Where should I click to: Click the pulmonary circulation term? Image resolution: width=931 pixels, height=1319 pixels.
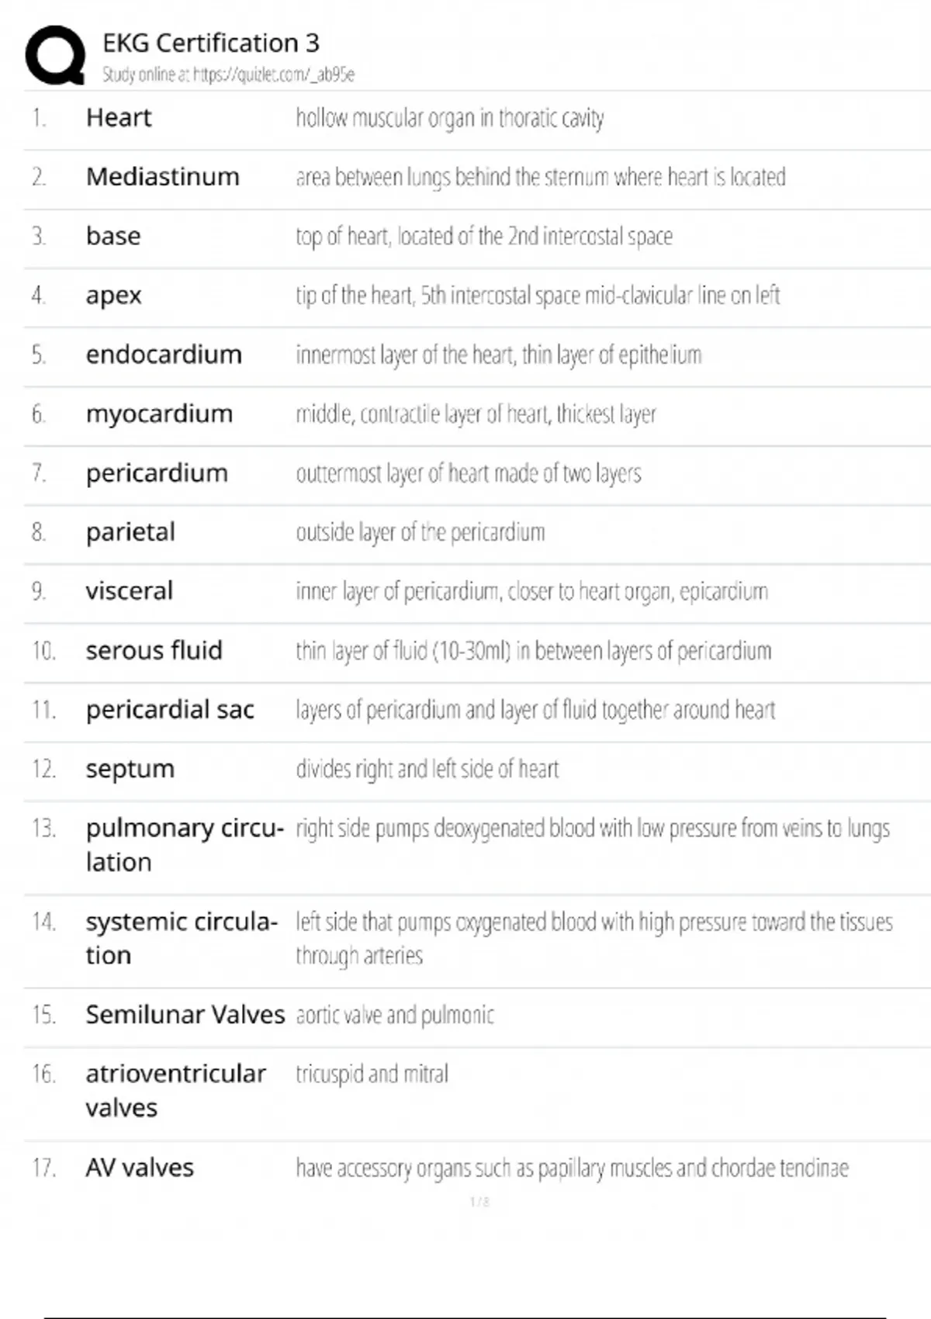coord(184,845)
